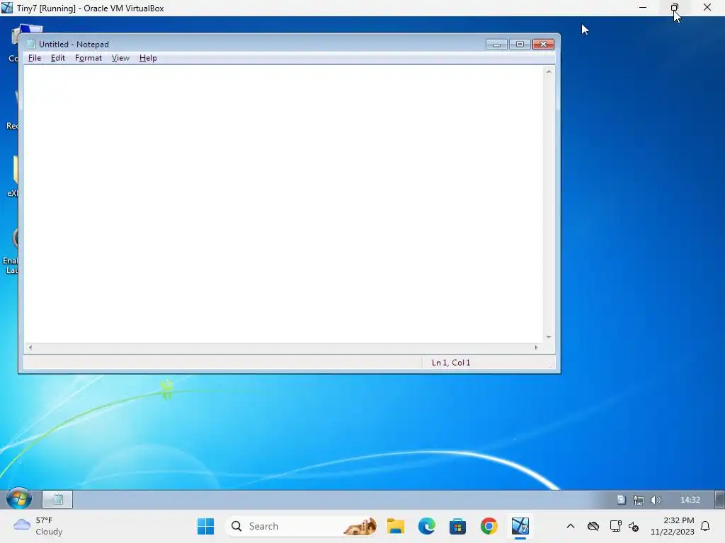
Task: Open the weather widget showing 57°F Cloudy
Action: [x=38, y=526]
